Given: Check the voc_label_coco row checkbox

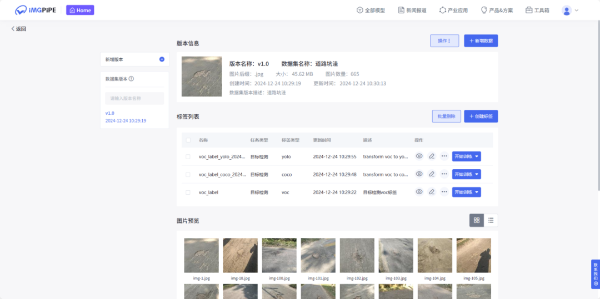Looking at the screenshot, I should pyautogui.click(x=188, y=175).
